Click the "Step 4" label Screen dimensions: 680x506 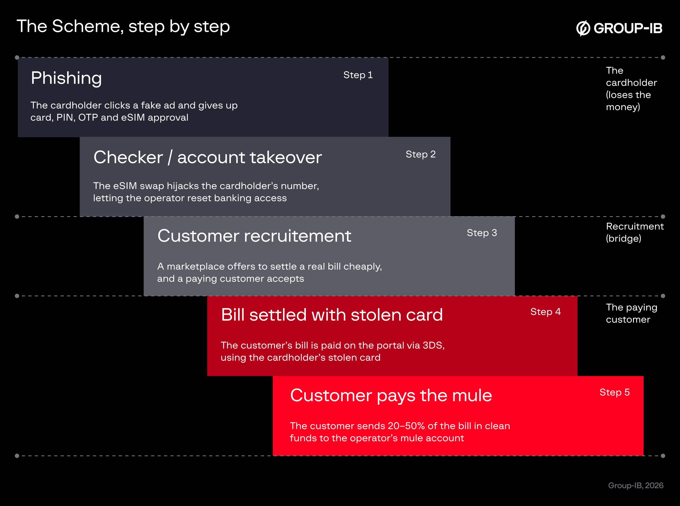coord(546,312)
